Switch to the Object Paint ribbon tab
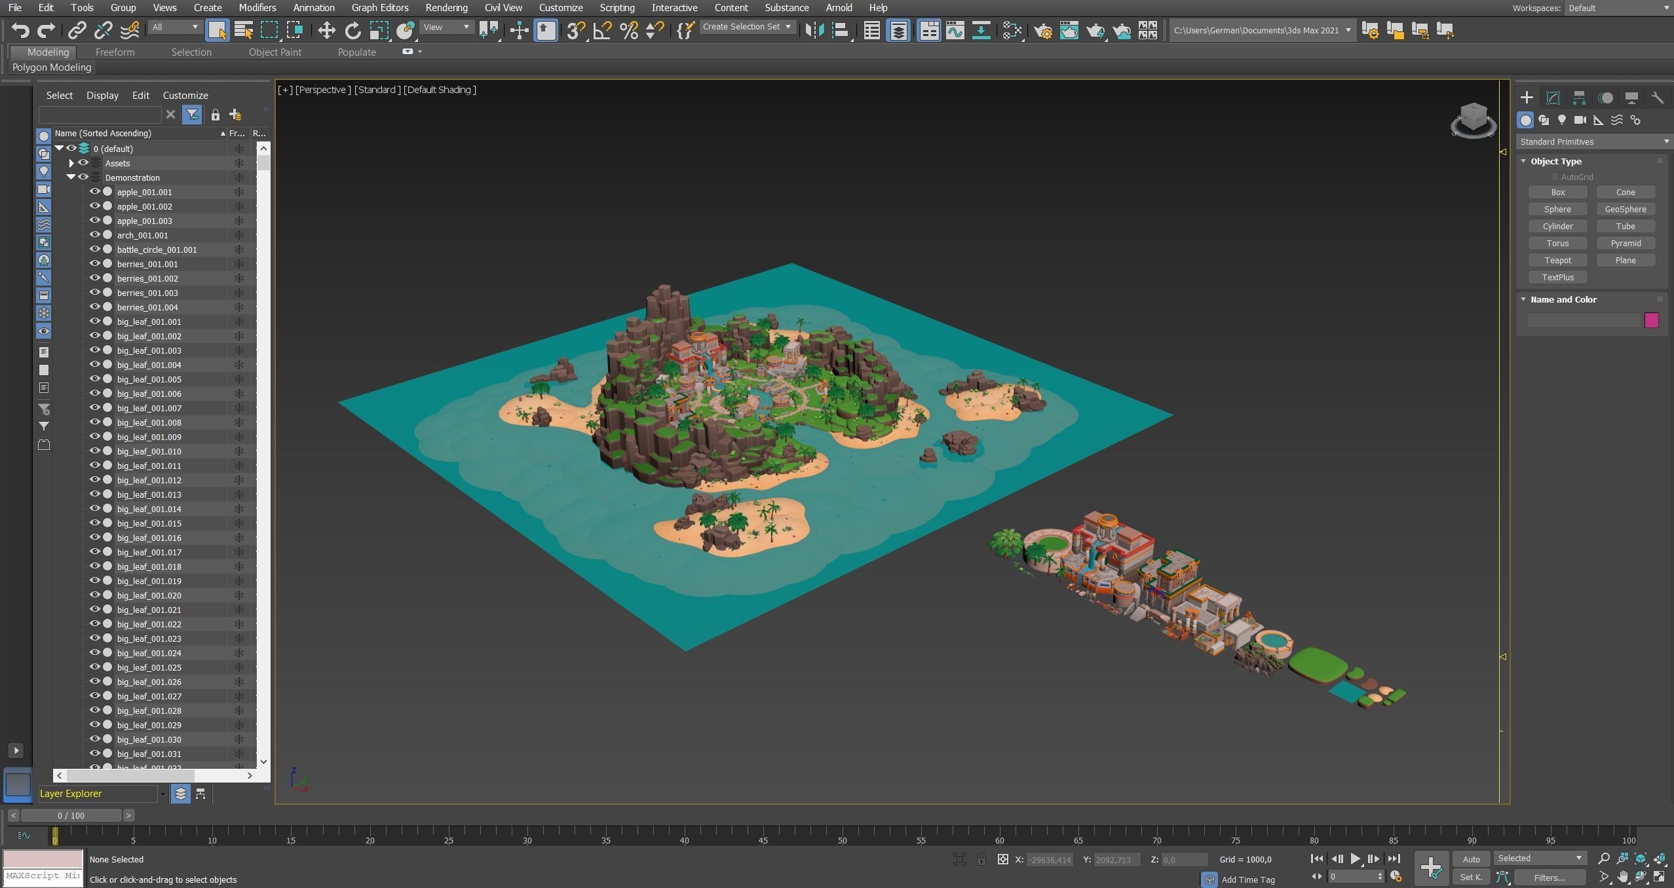The image size is (1674, 888). (275, 52)
